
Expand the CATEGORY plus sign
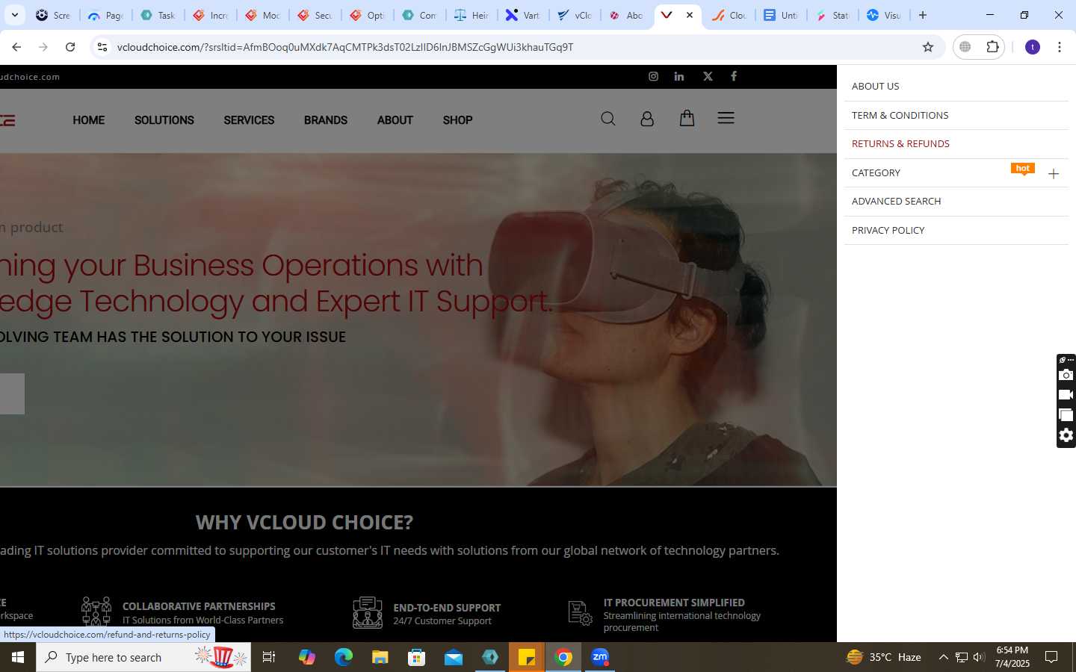pyautogui.click(x=1054, y=174)
